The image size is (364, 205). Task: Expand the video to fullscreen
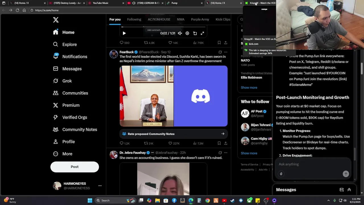202,33
